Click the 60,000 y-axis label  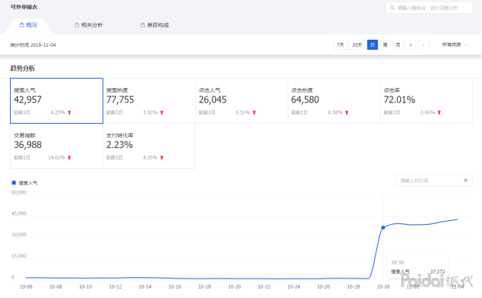tap(19, 192)
